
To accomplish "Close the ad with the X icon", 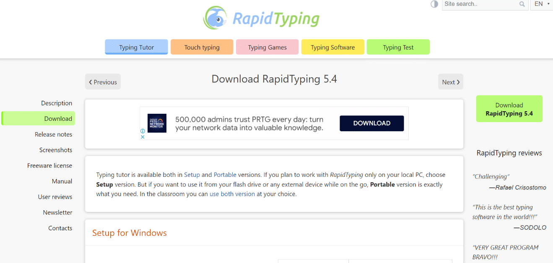I will (x=143, y=137).
